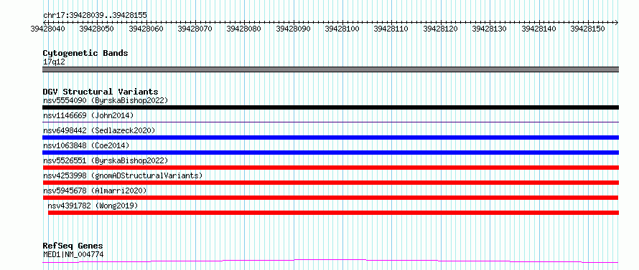This screenshot has width=639, height=270.
Task: Select the thin purple line for nsv1146669
Action: click(330, 122)
